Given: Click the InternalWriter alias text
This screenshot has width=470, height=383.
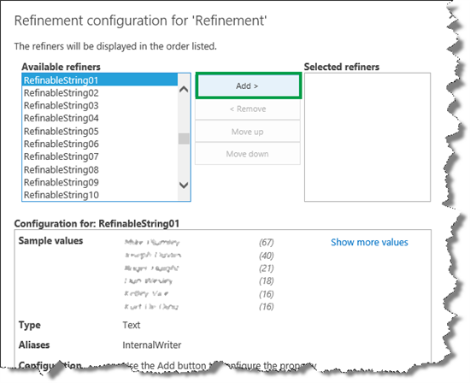Looking at the screenshot, I should pos(151,345).
